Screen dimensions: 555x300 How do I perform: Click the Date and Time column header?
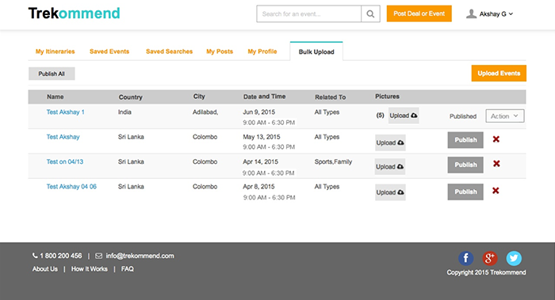[264, 97]
